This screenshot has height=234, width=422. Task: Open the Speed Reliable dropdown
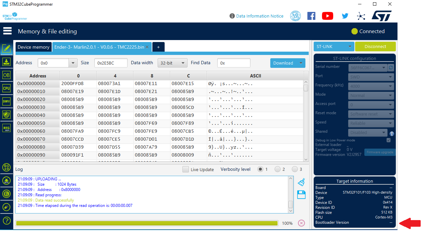(371, 123)
